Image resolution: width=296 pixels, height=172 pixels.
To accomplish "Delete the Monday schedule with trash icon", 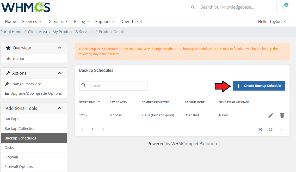I will pos(282,115).
